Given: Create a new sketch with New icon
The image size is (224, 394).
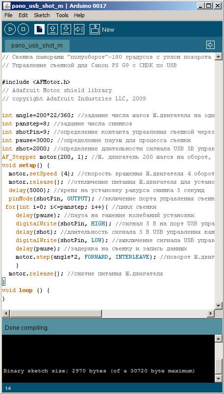Looking at the screenshot, I should click(39, 29).
